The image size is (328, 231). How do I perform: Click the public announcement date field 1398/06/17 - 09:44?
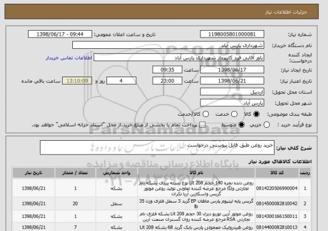[60, 34]
